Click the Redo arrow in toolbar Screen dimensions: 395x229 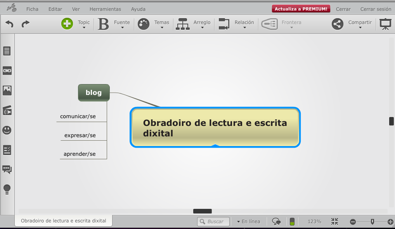coord(26,24)
